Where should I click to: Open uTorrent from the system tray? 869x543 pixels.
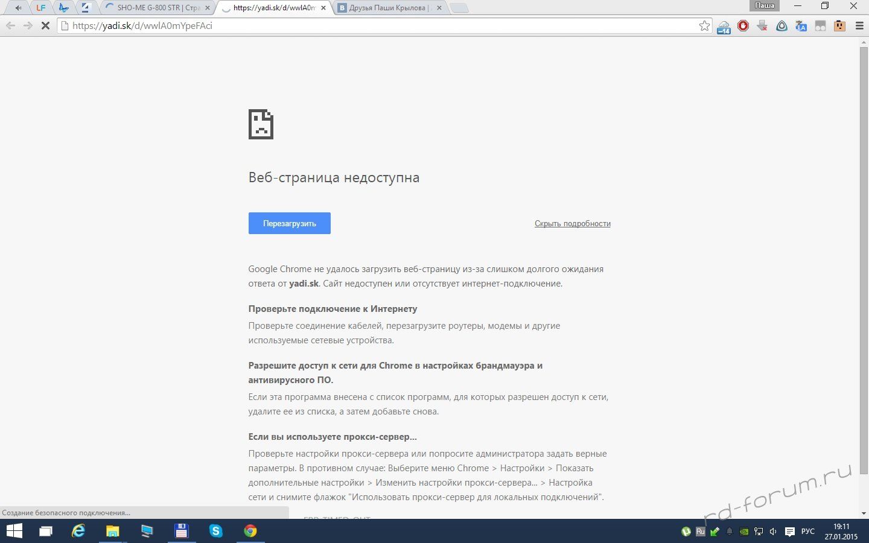point(686,532)
